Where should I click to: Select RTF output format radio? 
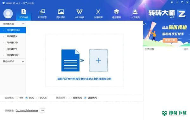pos(17,98)
